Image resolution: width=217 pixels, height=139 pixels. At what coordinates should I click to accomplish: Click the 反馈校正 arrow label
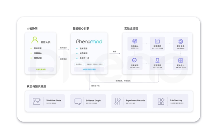point(63,59)
